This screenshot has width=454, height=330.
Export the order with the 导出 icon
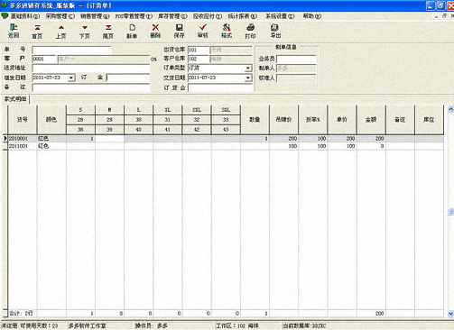coord(275,31)
